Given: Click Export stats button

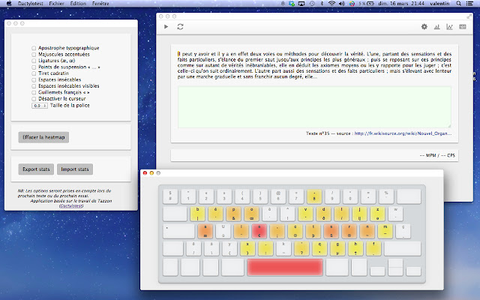Looking at the screenshot, I should [36, 169].
